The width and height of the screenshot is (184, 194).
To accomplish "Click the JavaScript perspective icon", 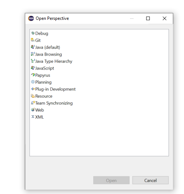I will point(33,68).
